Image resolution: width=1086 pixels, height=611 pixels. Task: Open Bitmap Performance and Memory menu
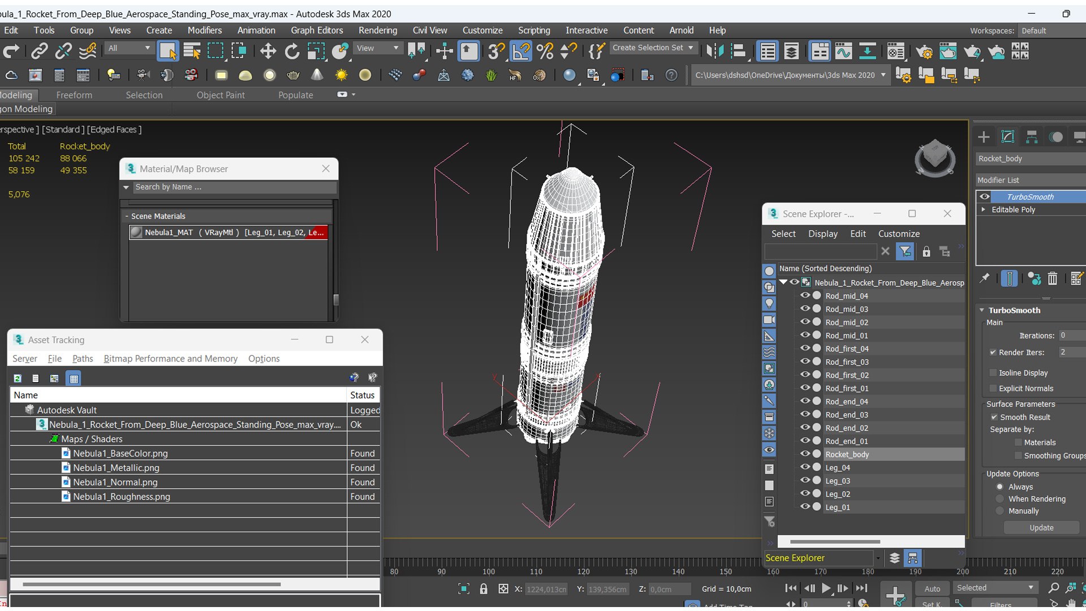170,359
